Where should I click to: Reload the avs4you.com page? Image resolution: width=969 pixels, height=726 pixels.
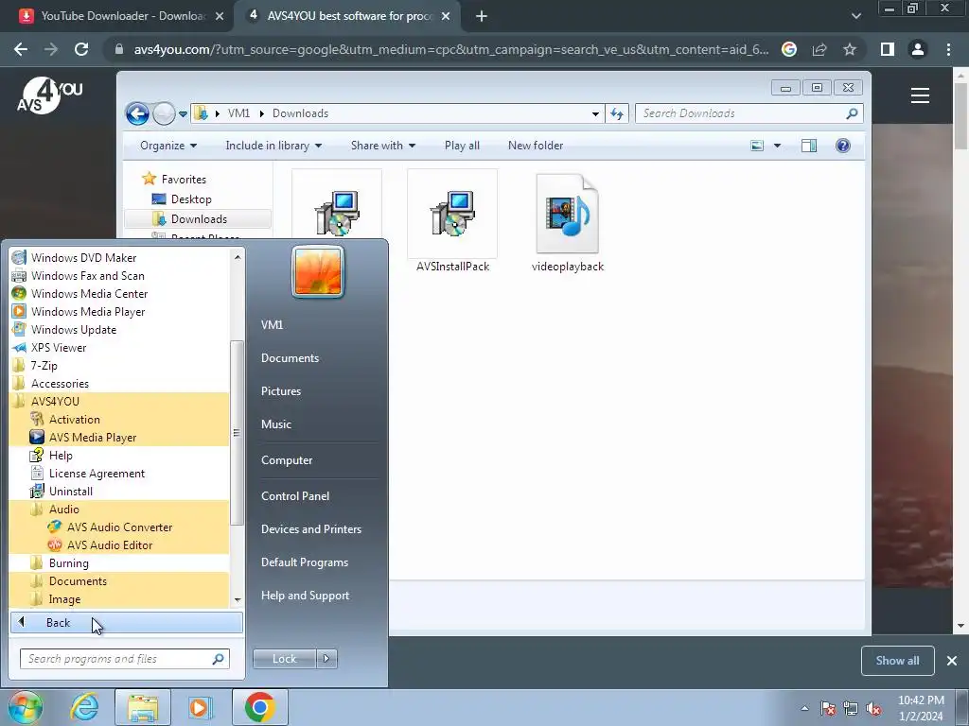coord(81,49)
